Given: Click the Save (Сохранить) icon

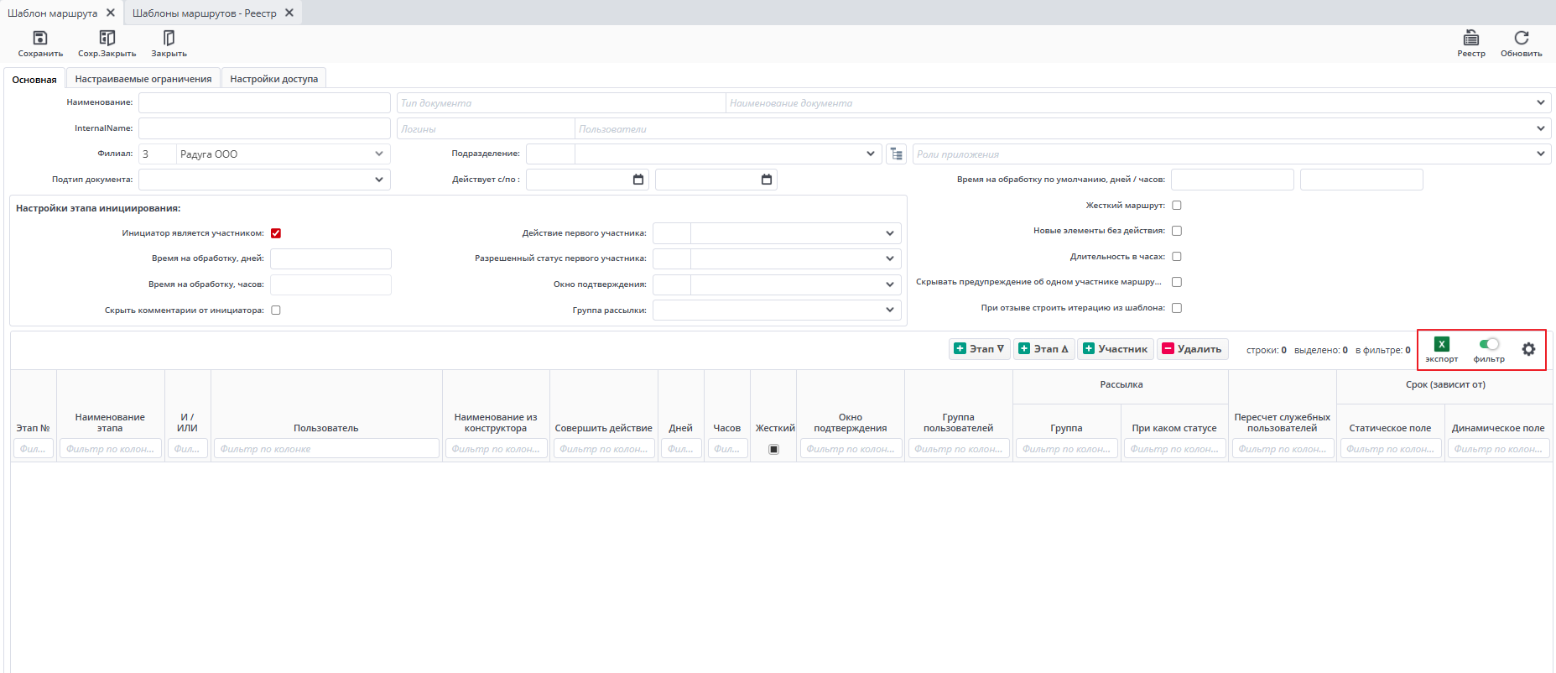Looking at the screenshot, I should tap(39, 39).
